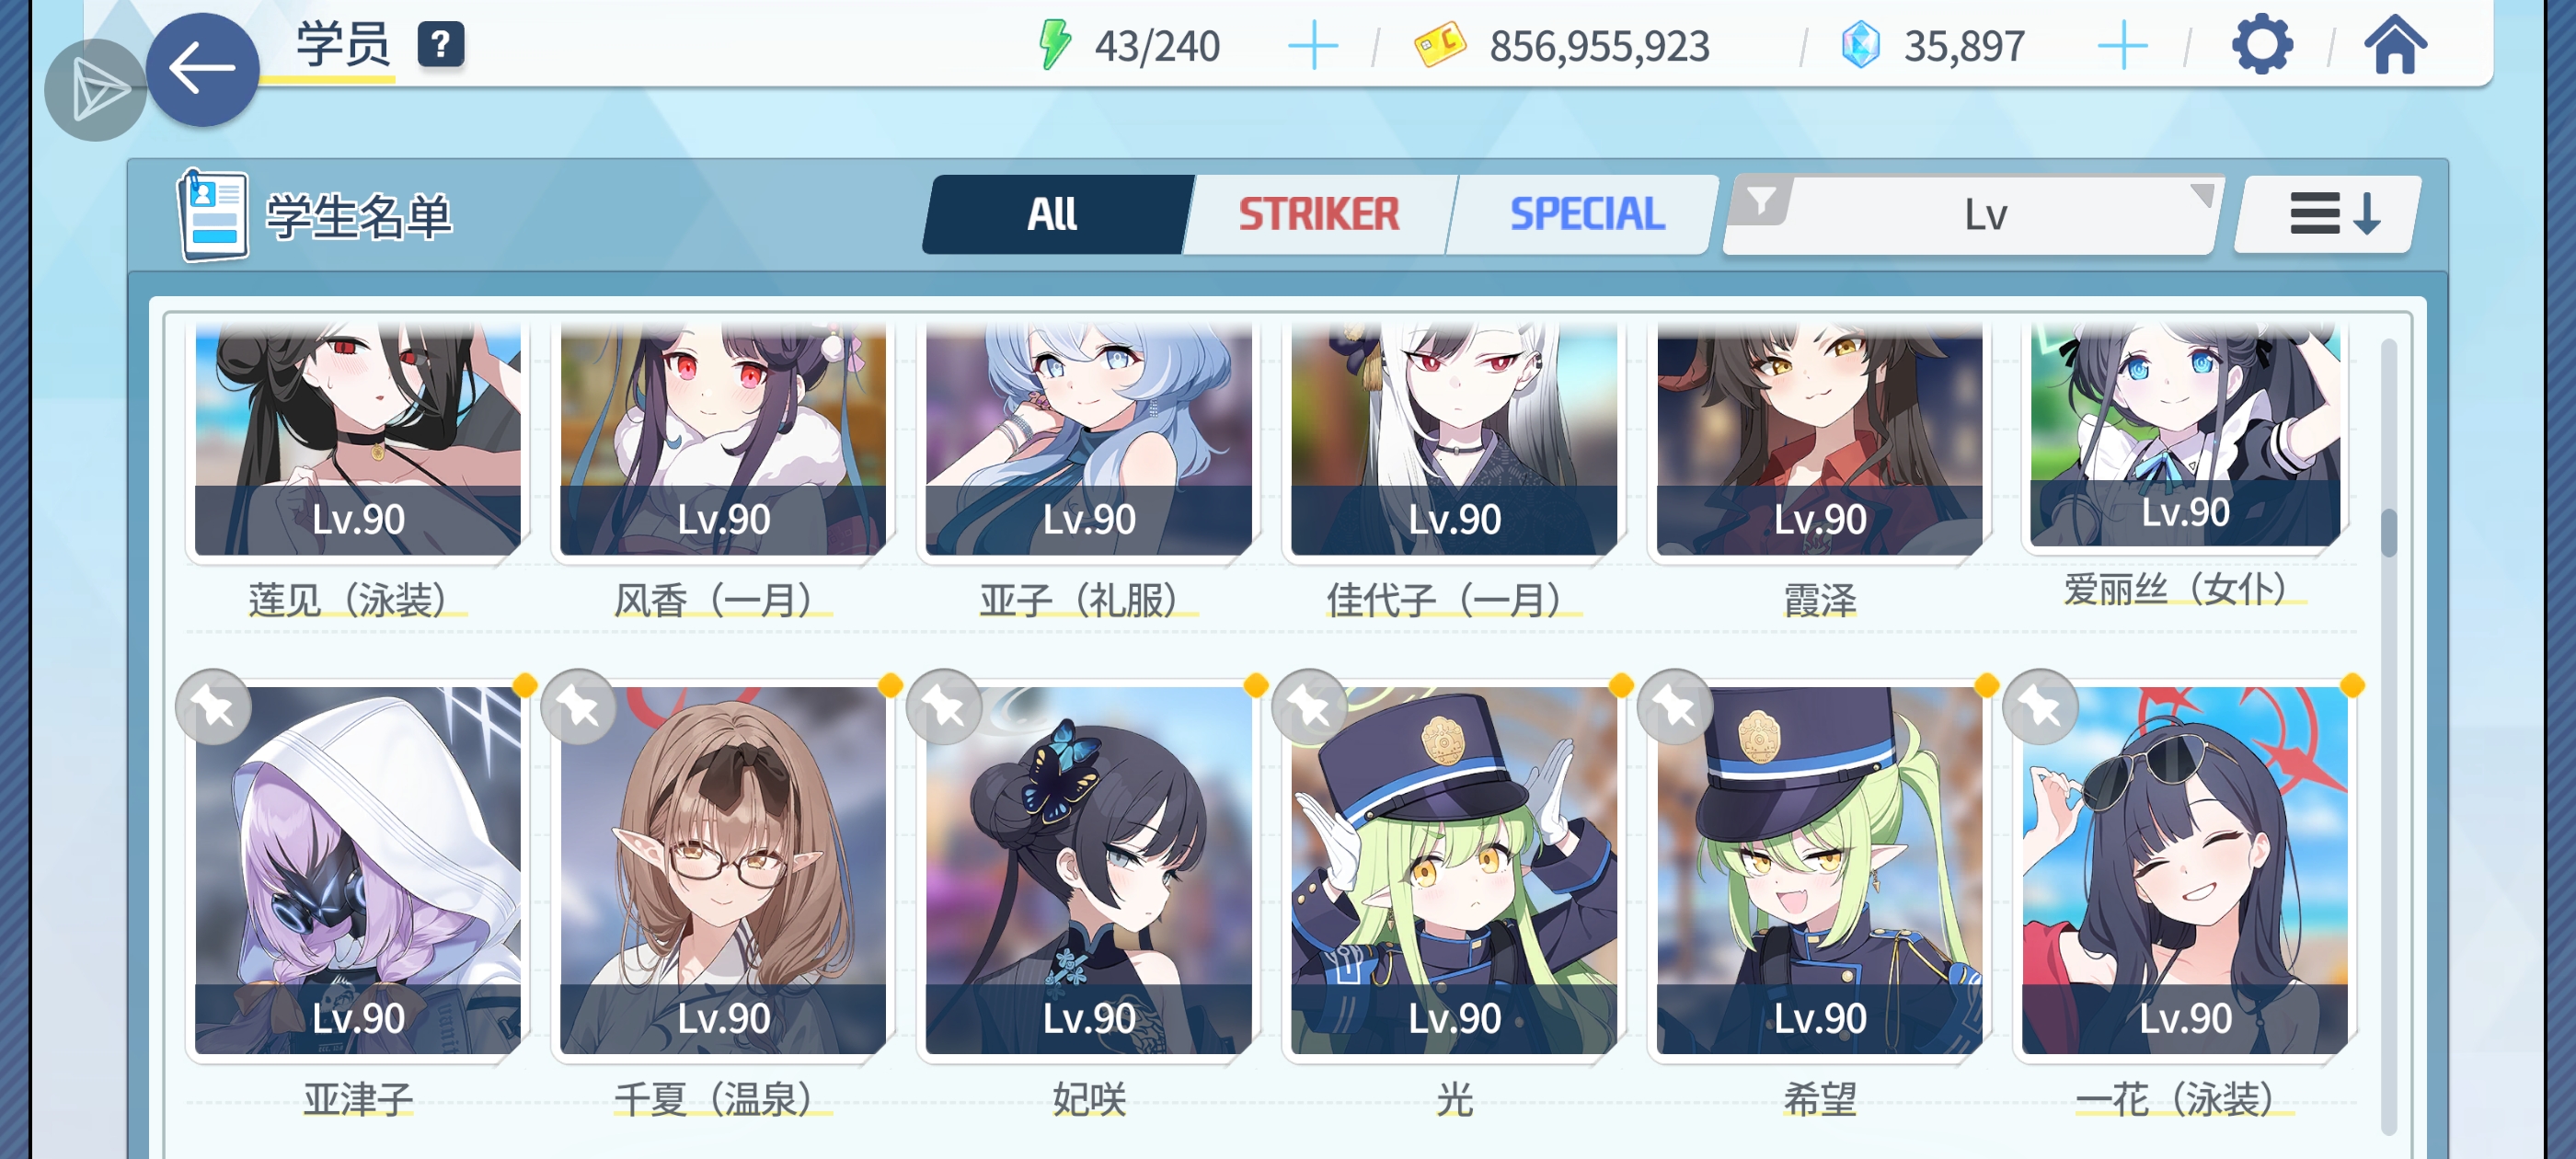This screenshot has height=1159, width=2576.
Task: Buy gems with the plus icon
Action: click(2121, 46)
